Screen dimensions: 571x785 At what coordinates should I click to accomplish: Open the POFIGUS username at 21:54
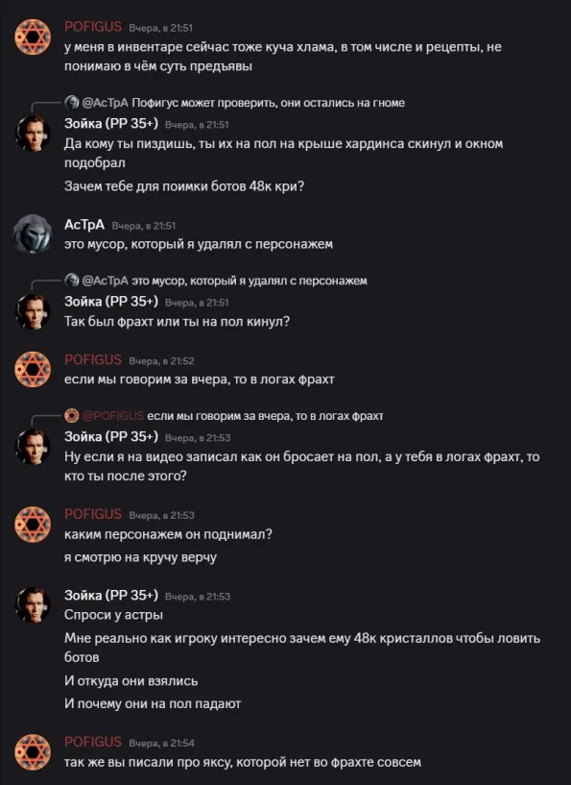[93, 742]
